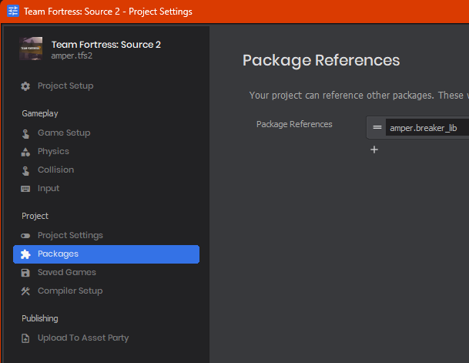Image resolution: width=469 pixels, height=363 pixels.
Task: Click the Packages puzzle piece icon
Action: pos(25,254)
